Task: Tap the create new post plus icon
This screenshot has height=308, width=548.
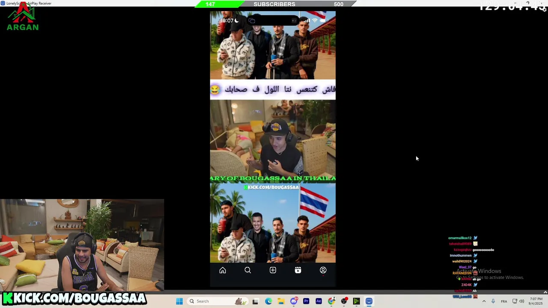Action: coord(273,270)
